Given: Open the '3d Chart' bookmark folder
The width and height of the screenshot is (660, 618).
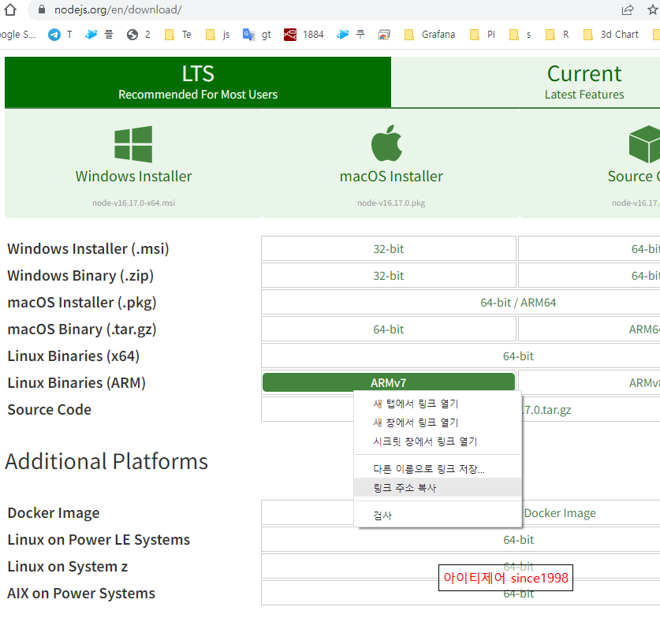Looking at the screenshot, I should point(611,35).
